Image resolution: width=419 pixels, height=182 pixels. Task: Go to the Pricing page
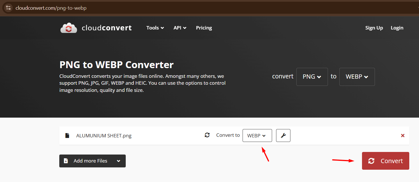click(204, 28)
